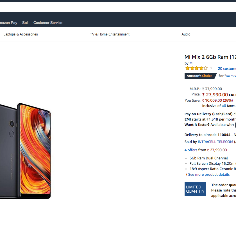Open the Laptops & Accessories category
This screenshot has height=247, width=236.
pyautogui.click(x=21, y=34)
